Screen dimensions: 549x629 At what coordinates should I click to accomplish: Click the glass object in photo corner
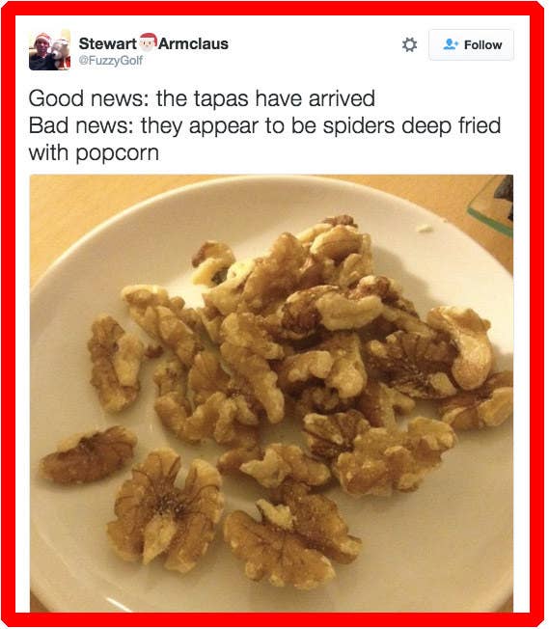[x=492, y=204]
